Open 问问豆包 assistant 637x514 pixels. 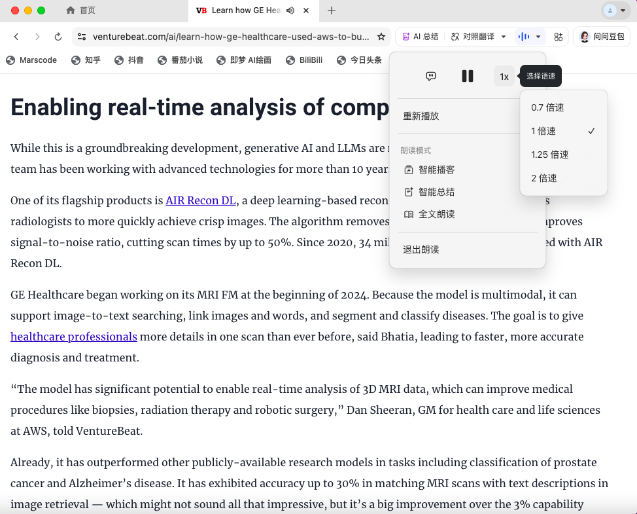[602, 37]
